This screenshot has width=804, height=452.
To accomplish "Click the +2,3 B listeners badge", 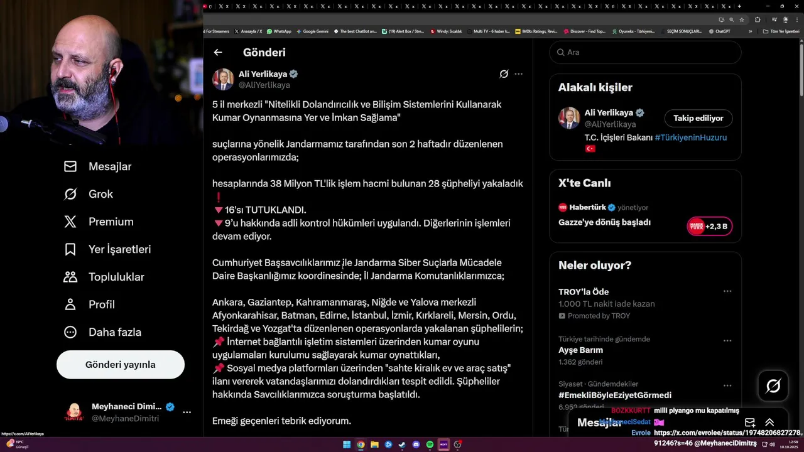I will coord(710,226).
